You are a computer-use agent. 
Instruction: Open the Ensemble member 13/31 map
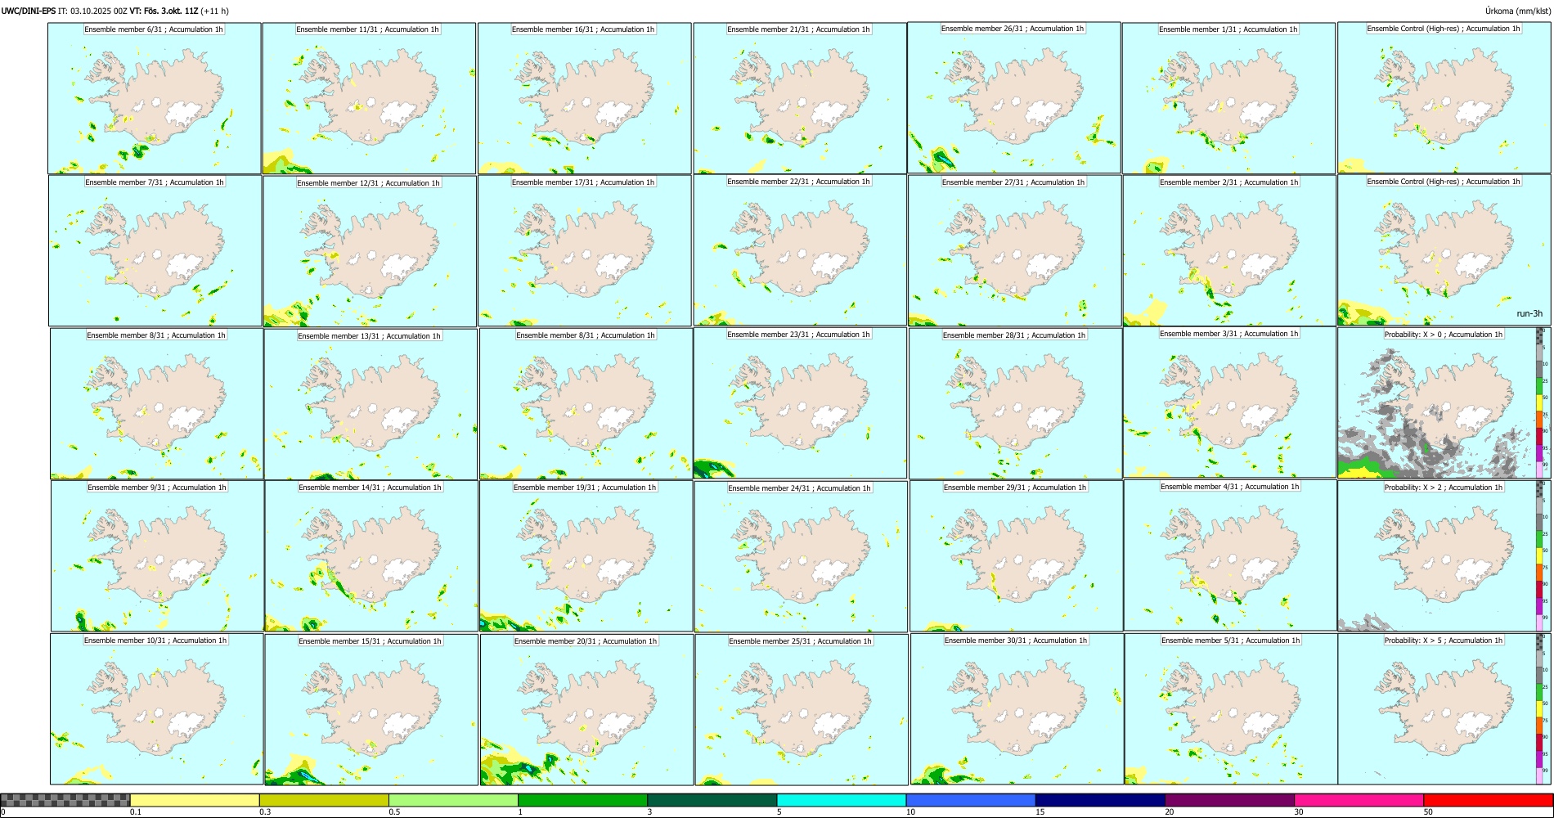point(371,404)
